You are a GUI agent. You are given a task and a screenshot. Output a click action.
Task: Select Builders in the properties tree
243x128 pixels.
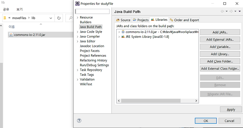86,22
